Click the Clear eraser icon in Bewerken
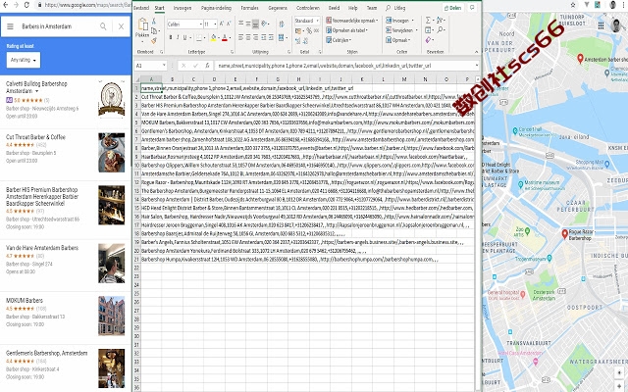 tap(428, 40)
